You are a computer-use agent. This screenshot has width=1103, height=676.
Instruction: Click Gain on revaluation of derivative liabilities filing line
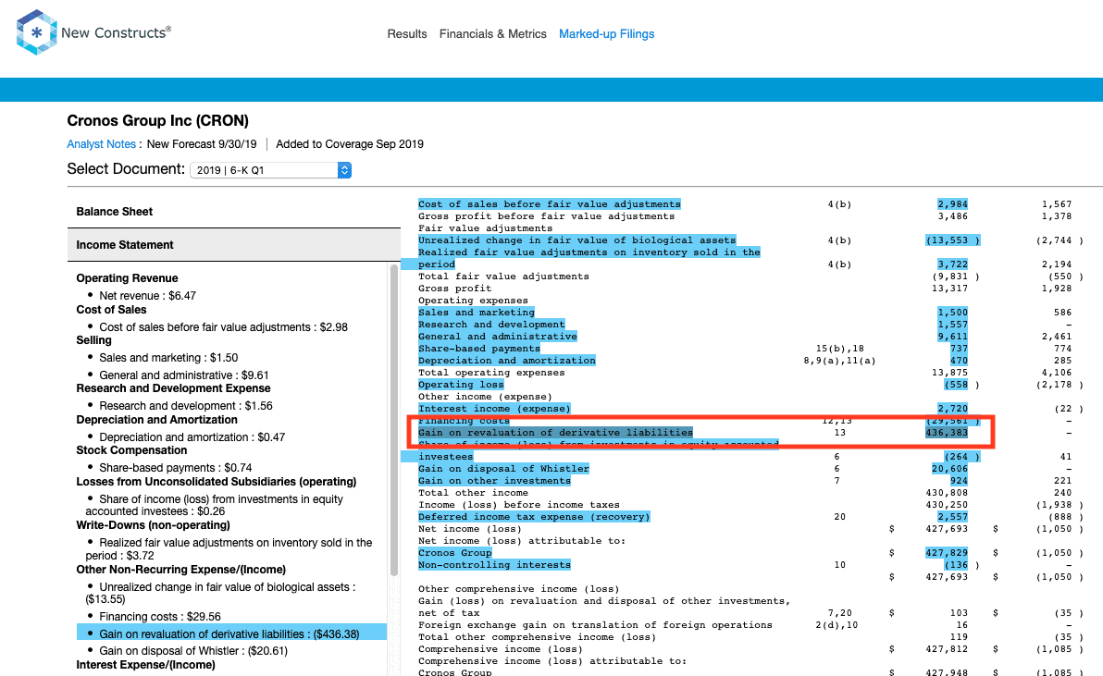click(555, 433)
